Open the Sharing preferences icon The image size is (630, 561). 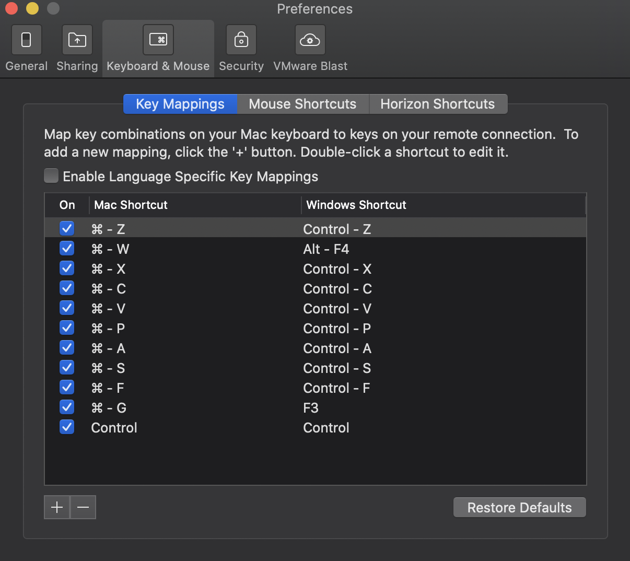(77, 40)
